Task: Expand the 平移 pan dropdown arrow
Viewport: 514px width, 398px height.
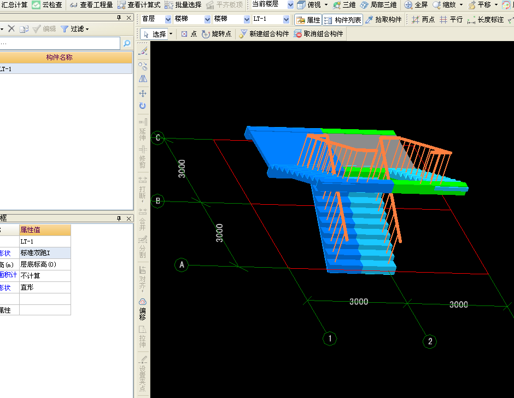Action: click(x=496, y=5)
